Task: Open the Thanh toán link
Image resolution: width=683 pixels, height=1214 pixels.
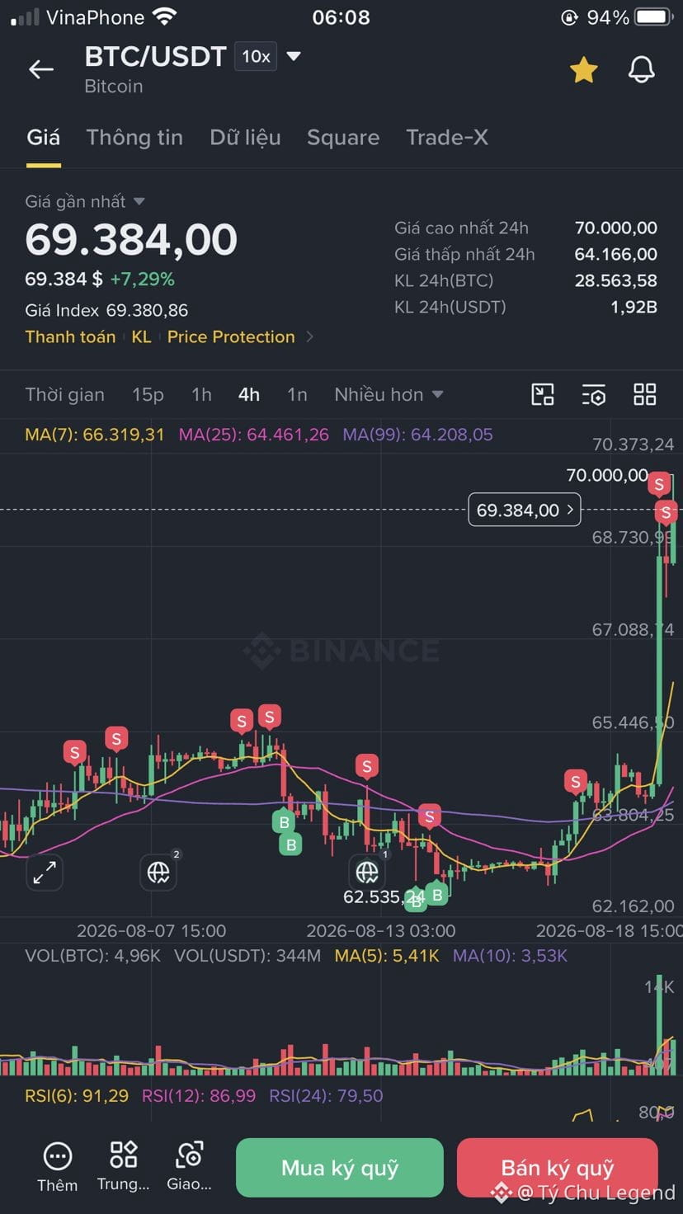Action: click(70, 336)
